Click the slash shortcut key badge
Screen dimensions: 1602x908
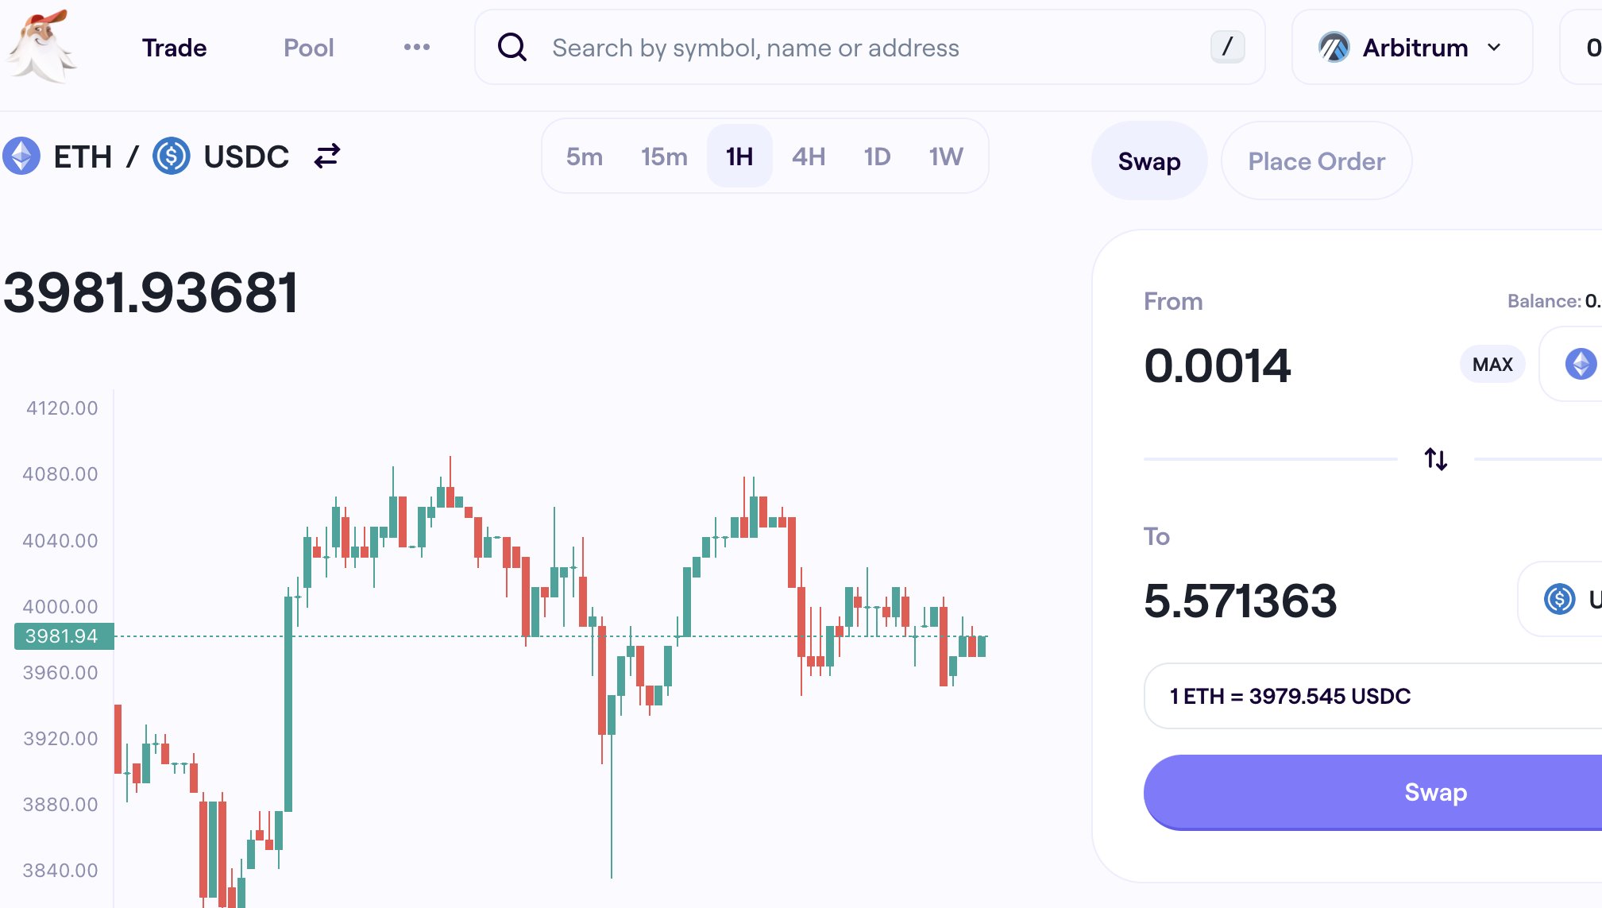(1227, 47)
